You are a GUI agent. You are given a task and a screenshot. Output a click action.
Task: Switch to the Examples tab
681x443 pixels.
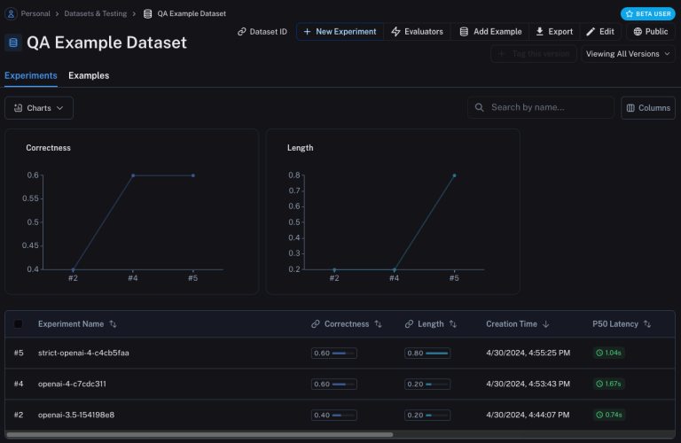[89, 75]
